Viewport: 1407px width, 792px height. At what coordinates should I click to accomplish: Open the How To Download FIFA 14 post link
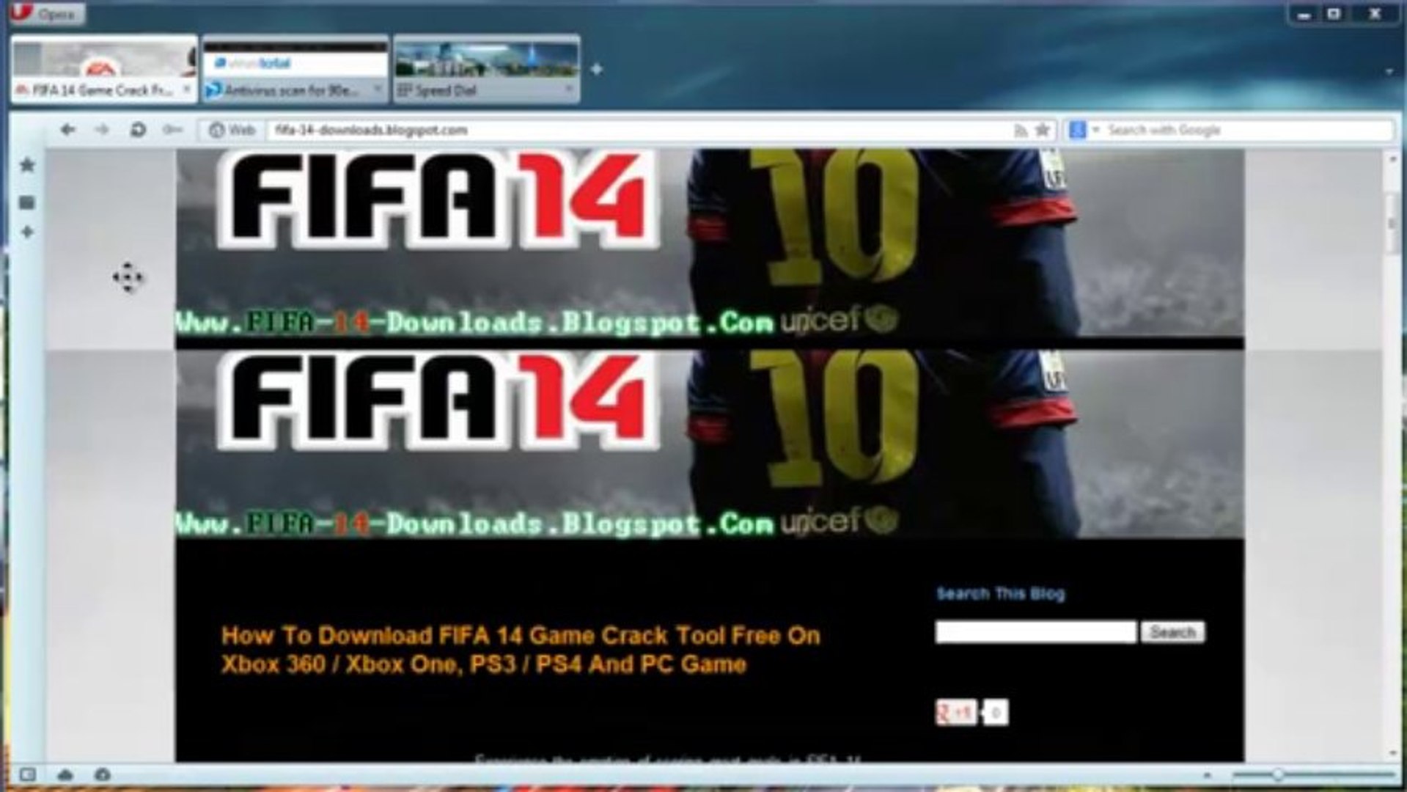point(521,650)
